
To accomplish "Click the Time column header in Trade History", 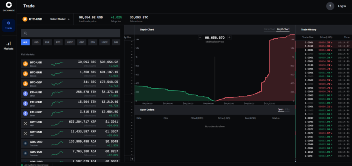I will [x=347, y=37].
